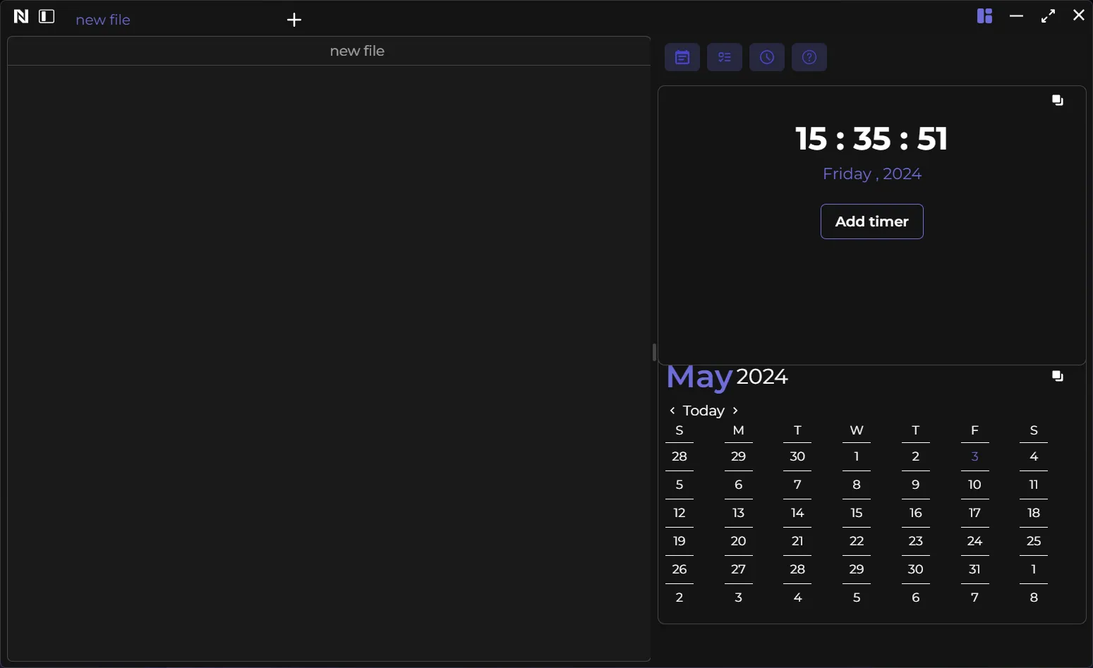Select May 31 in the calendar

974,569
